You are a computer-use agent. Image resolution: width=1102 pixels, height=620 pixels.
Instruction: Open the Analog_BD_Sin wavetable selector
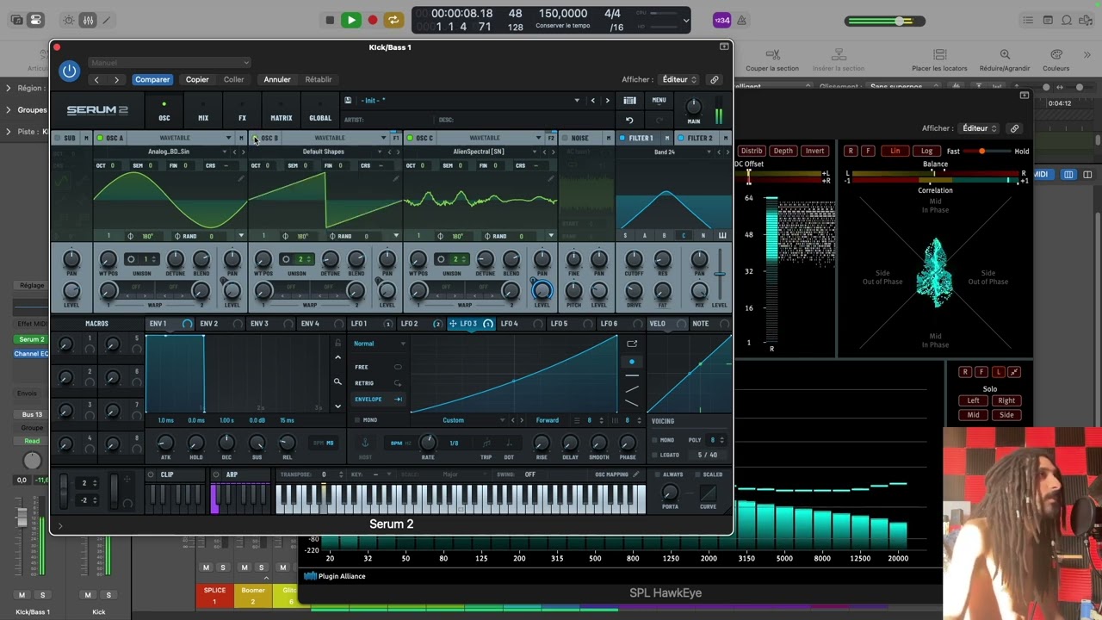click(x=169, y=152)
